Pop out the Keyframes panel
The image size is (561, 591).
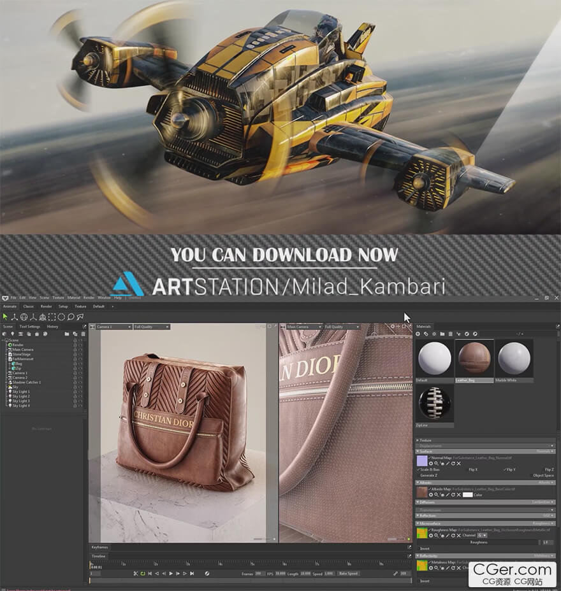pyautogui.click(x=409, y=547)
